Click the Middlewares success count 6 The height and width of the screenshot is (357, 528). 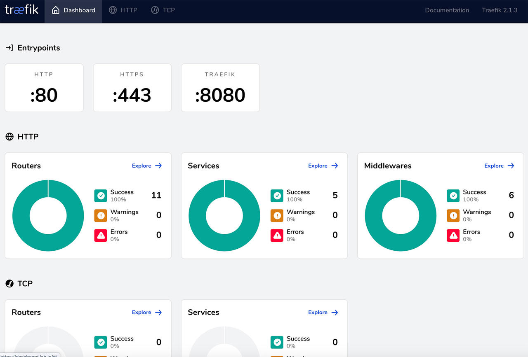(511, 195)
